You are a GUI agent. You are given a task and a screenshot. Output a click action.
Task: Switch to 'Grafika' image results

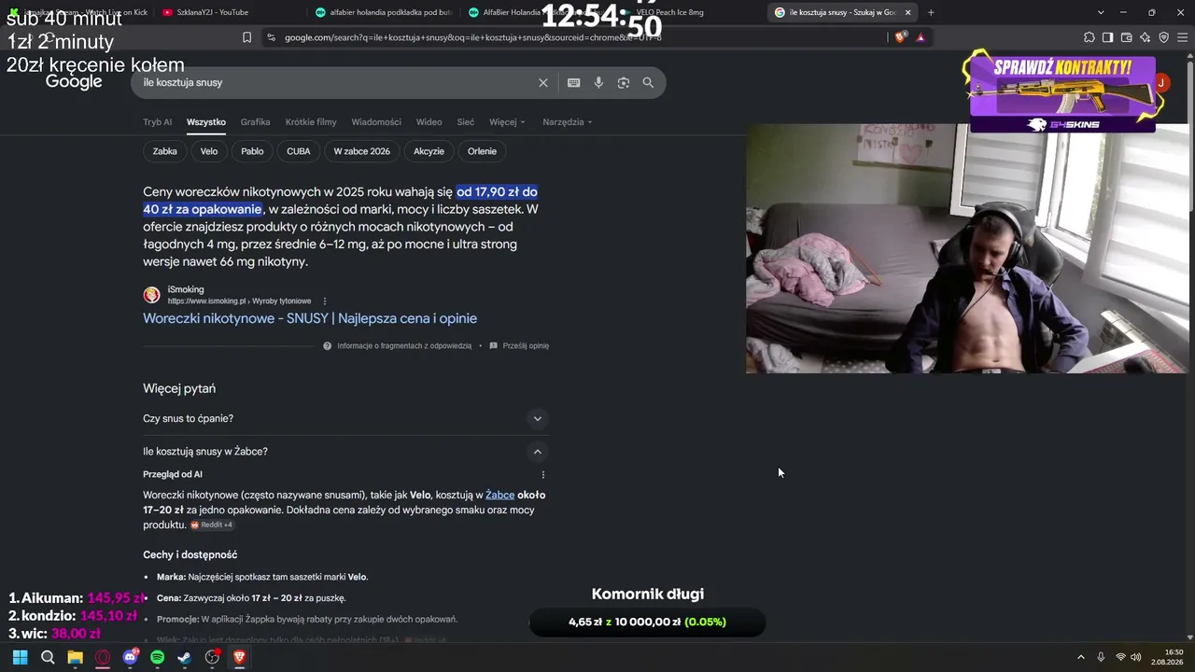pos(255,122)
